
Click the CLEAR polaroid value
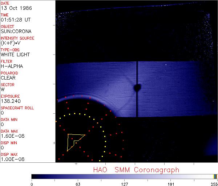point(9,78)
